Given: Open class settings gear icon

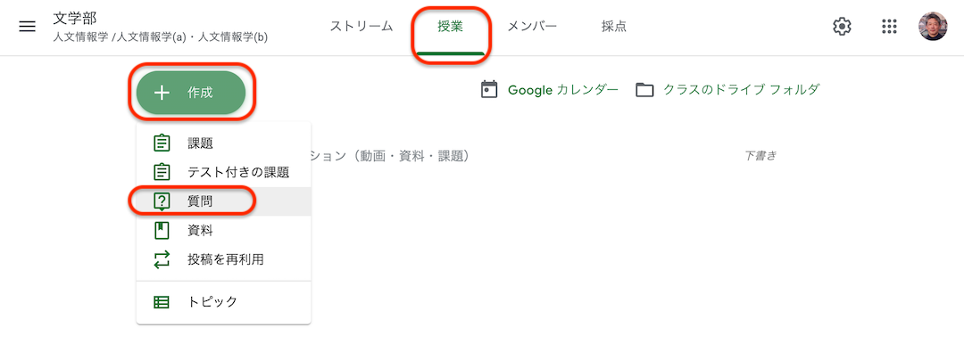Looking at the screenshot, I should tap(842, 27).
